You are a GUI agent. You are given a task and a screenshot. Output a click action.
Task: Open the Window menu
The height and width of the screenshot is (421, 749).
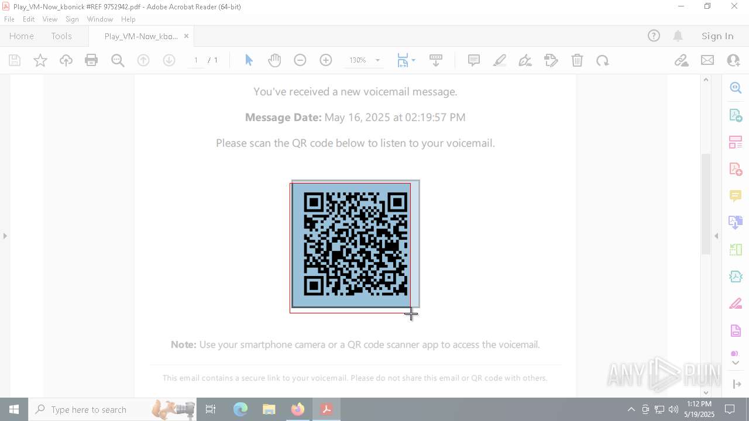point(100,19)
